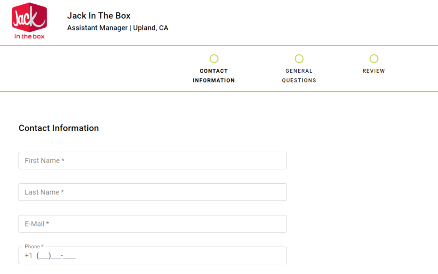This screenshot has height=274, width=438.
Task: Switch to the General Questions step label
Action: pos(299,76)
